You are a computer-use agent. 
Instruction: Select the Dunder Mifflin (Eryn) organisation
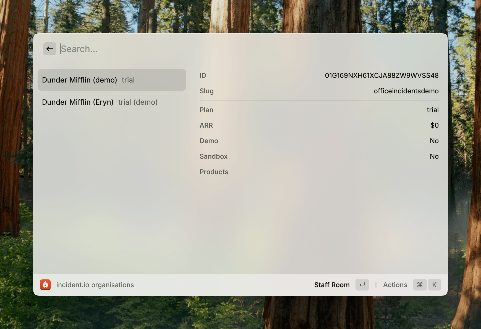point(112,102)
